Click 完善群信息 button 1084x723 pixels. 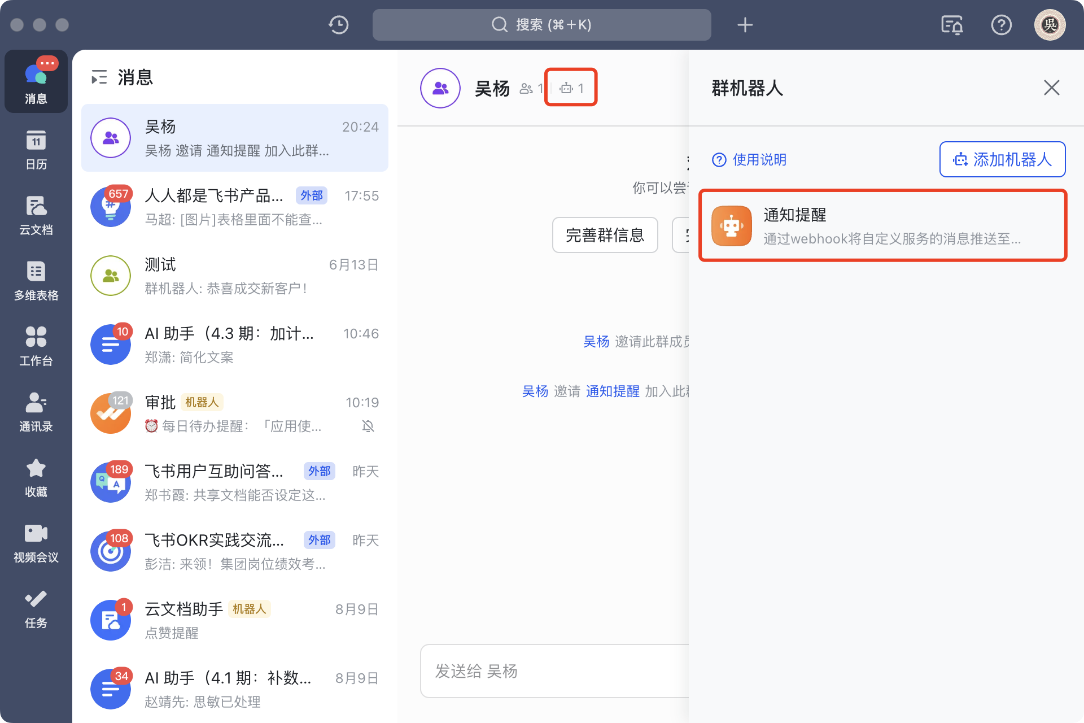click(605, 235)
